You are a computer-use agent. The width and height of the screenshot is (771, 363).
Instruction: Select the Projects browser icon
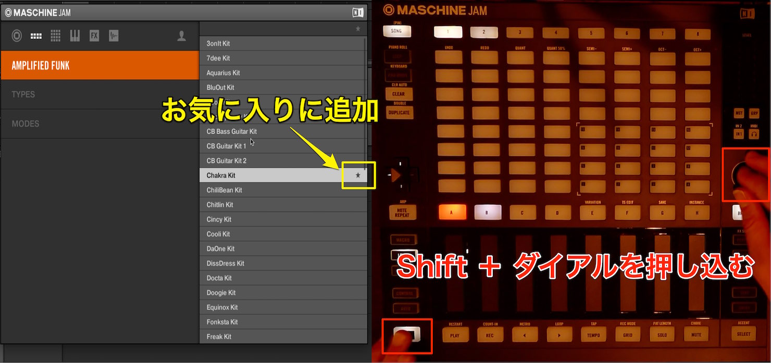[x=17, y=36]
